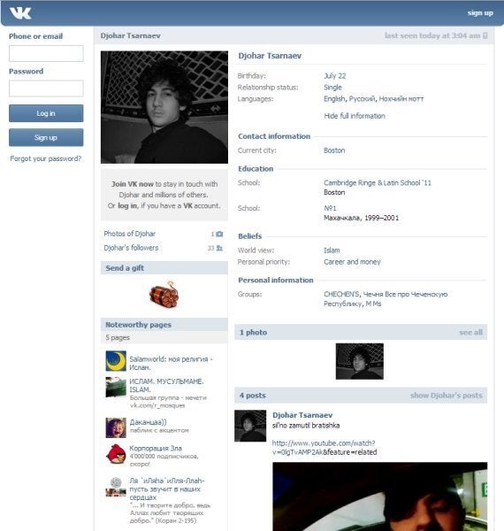Click the Phone or email field
504x531 pixels.
[46, 53]
